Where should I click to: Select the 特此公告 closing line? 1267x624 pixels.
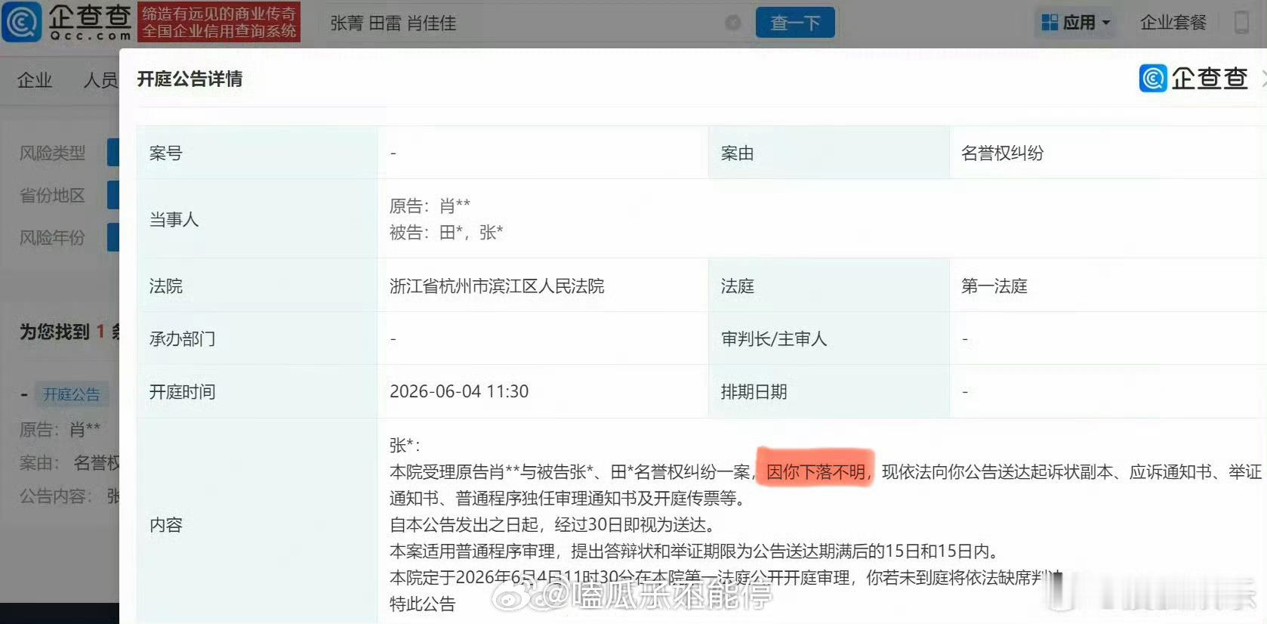(422, 604)
